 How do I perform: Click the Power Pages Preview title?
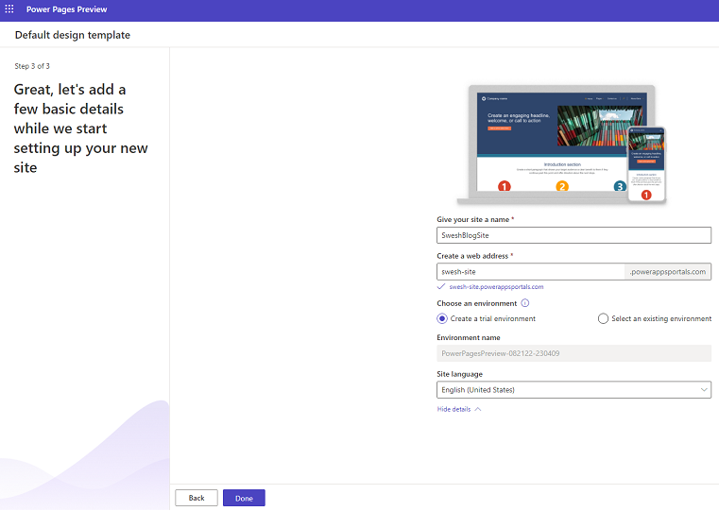point(66,9)
